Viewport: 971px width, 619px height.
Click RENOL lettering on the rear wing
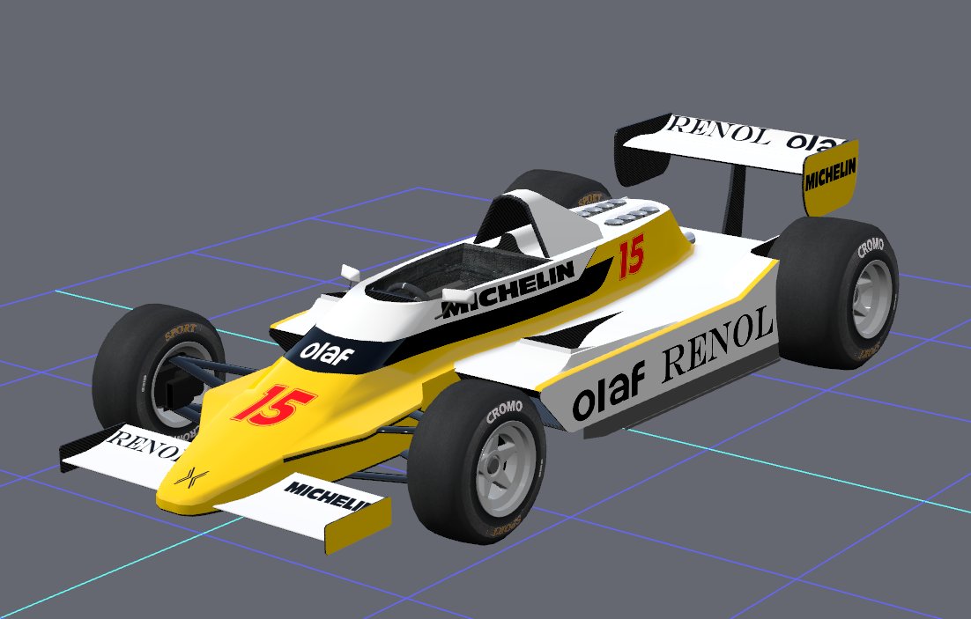tap(718, 130)
